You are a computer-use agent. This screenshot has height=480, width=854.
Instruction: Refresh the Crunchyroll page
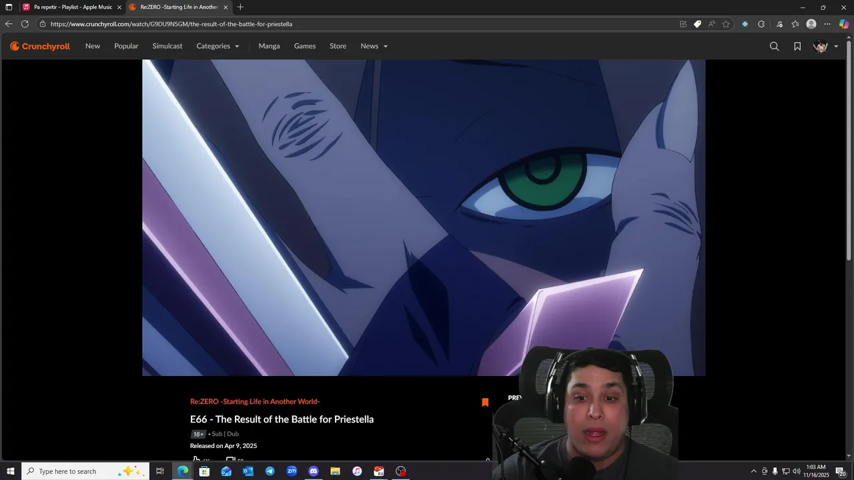(25, 24)
